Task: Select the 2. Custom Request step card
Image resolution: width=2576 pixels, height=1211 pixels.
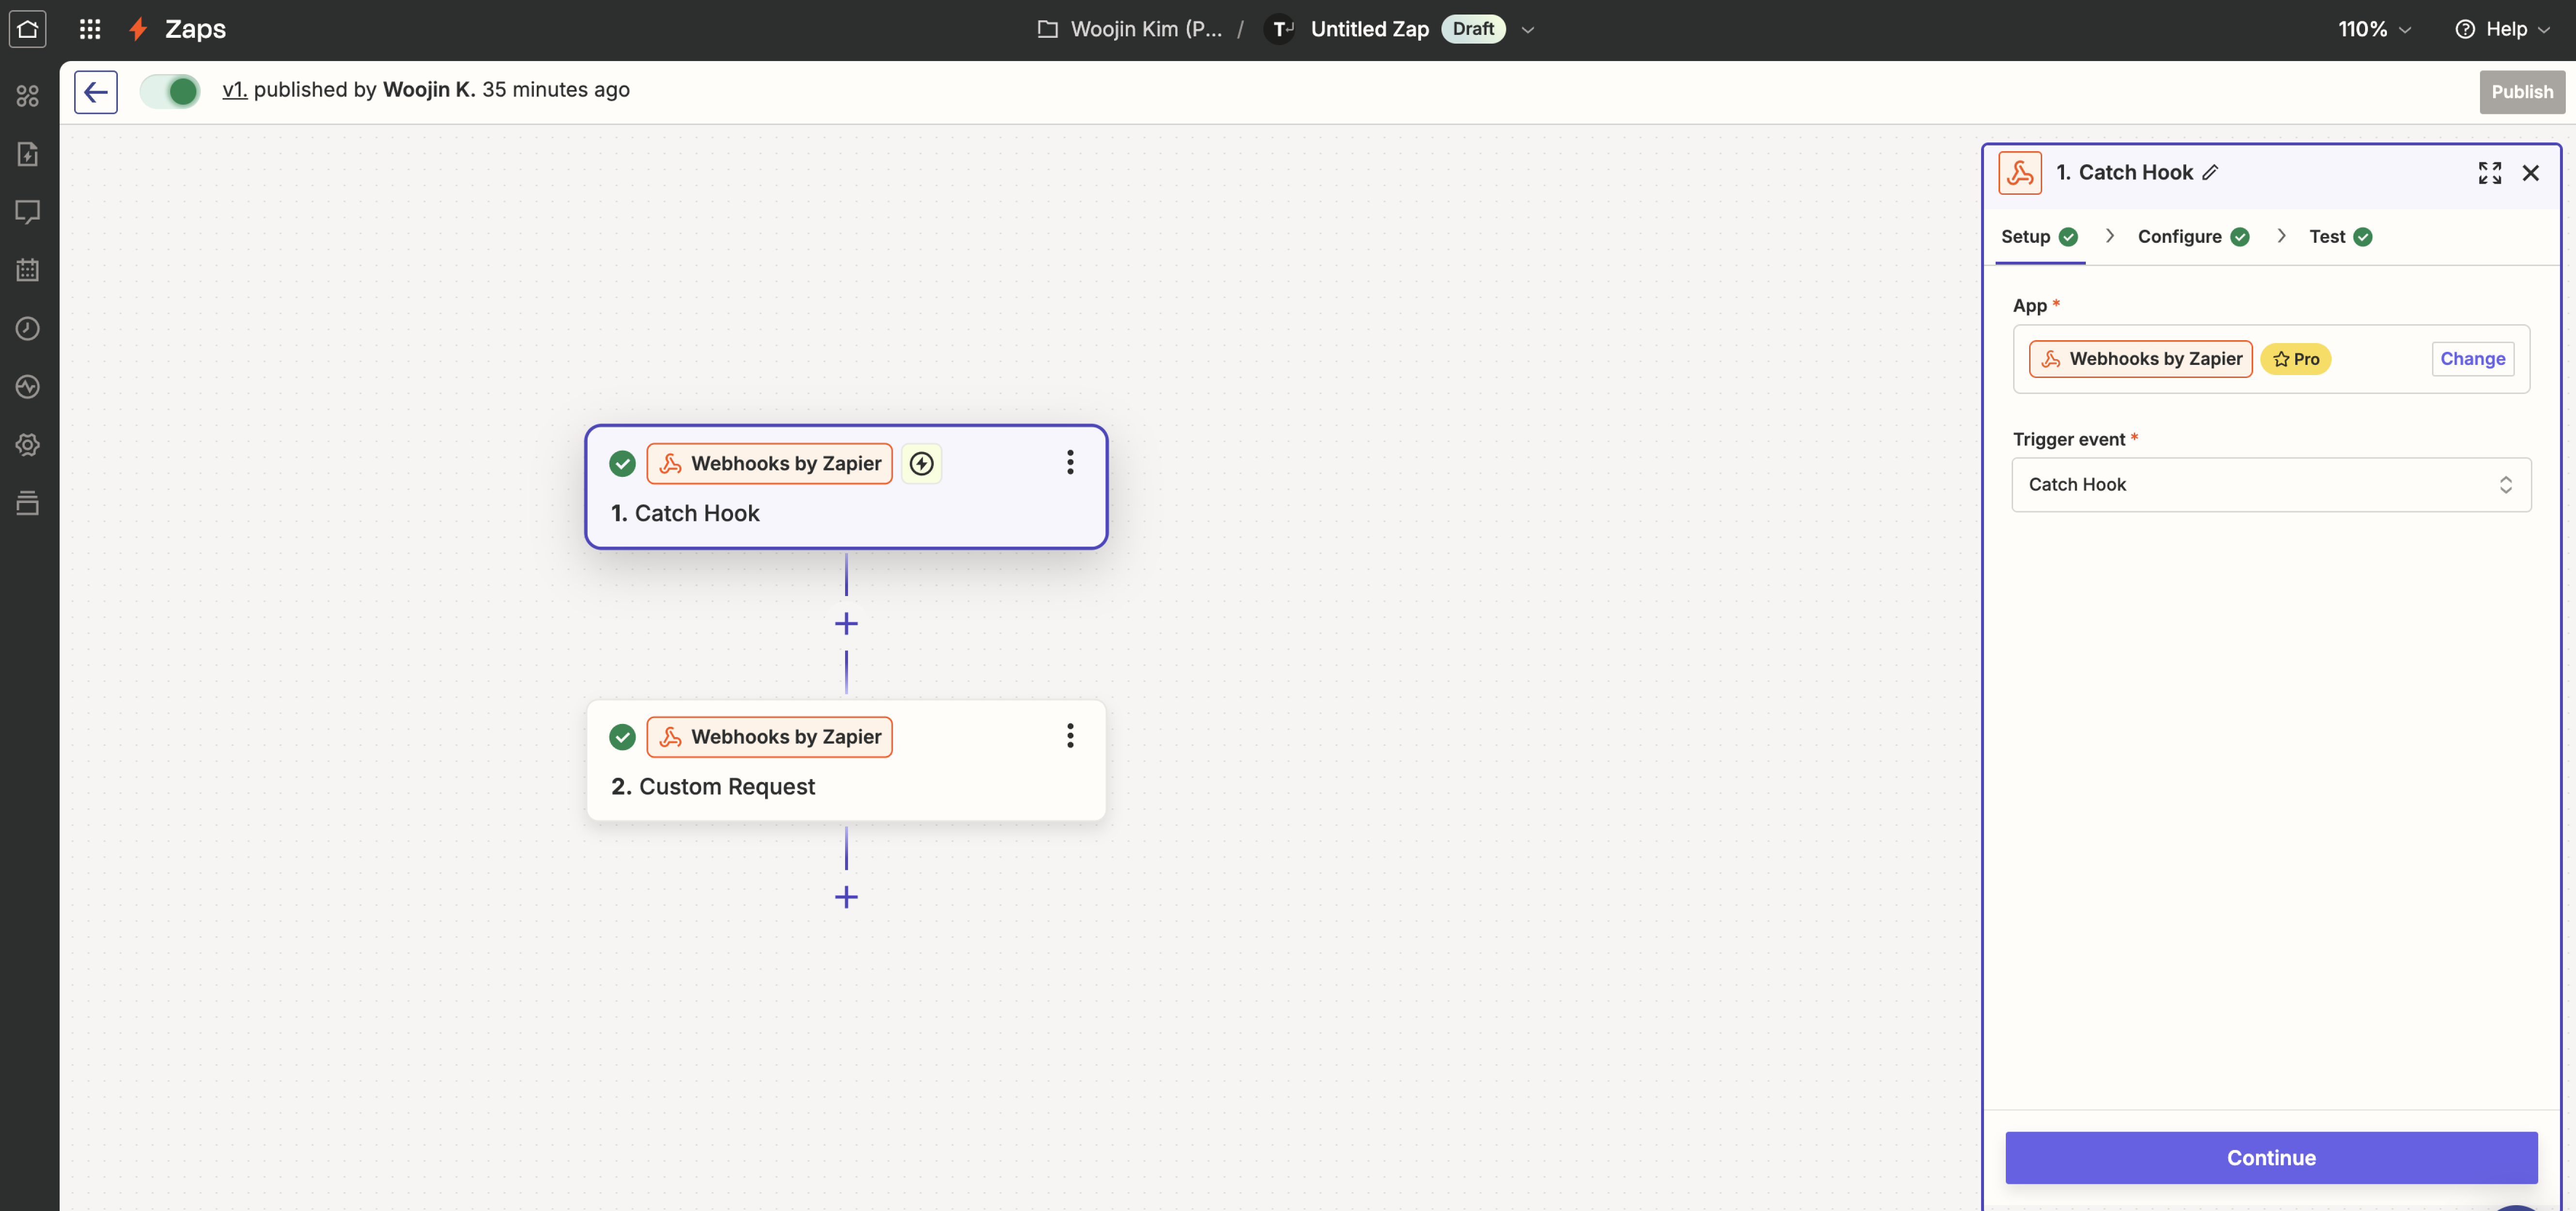Action: (x=846, y=760)
